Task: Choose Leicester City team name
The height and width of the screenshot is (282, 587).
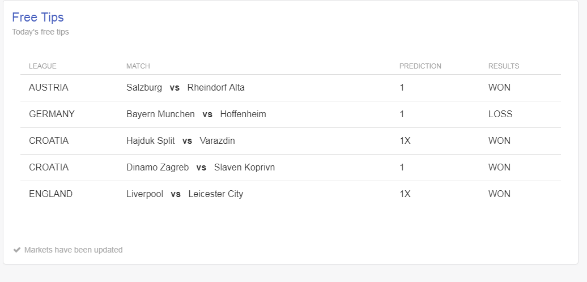Action: (x=216, y=194)
